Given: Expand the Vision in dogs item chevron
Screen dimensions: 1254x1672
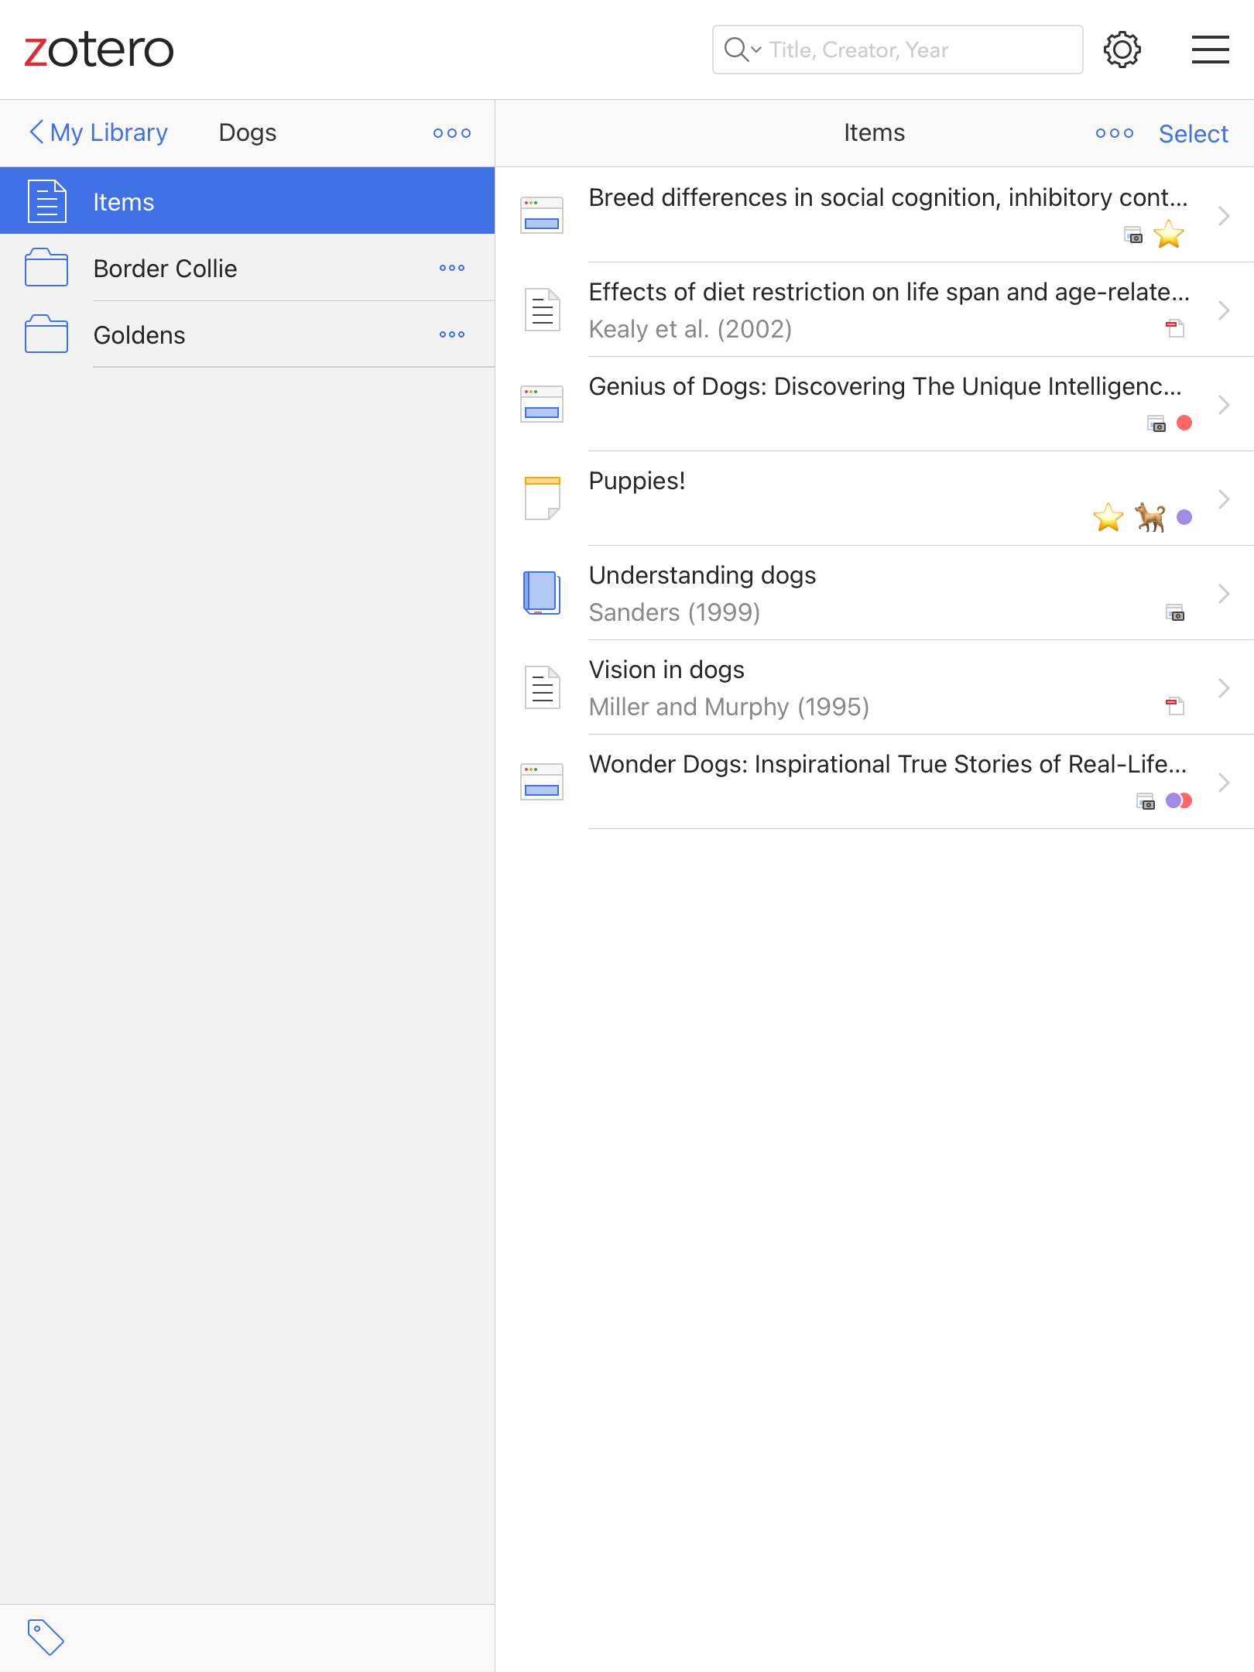Looking at the screenshot, I should point(1224,687).
